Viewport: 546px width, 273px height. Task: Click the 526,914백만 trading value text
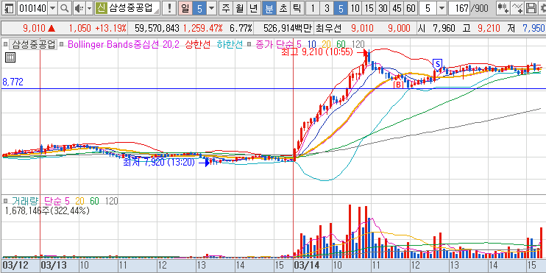pos(287,28)
